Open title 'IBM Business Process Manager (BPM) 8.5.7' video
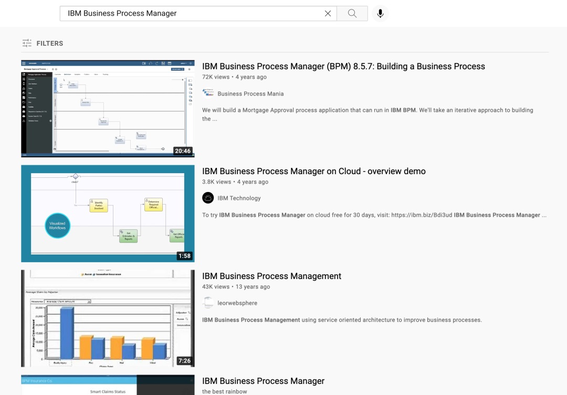Screen dimensions: 567x395 point(343,67)
